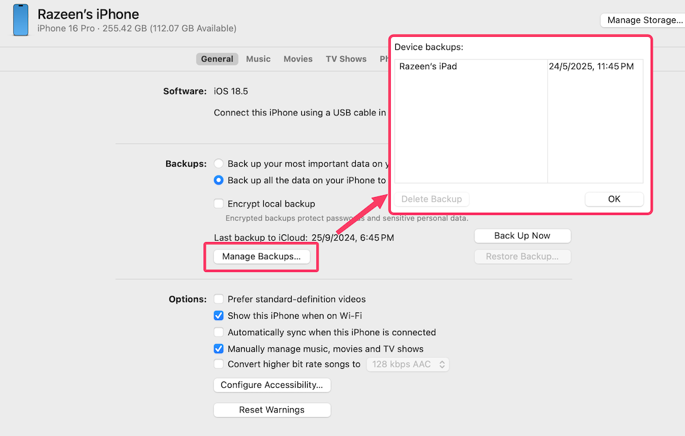This screenshot has height=436, width=685.
Task: Click Delete Backup in the dialog
Action: coord(432,199)
